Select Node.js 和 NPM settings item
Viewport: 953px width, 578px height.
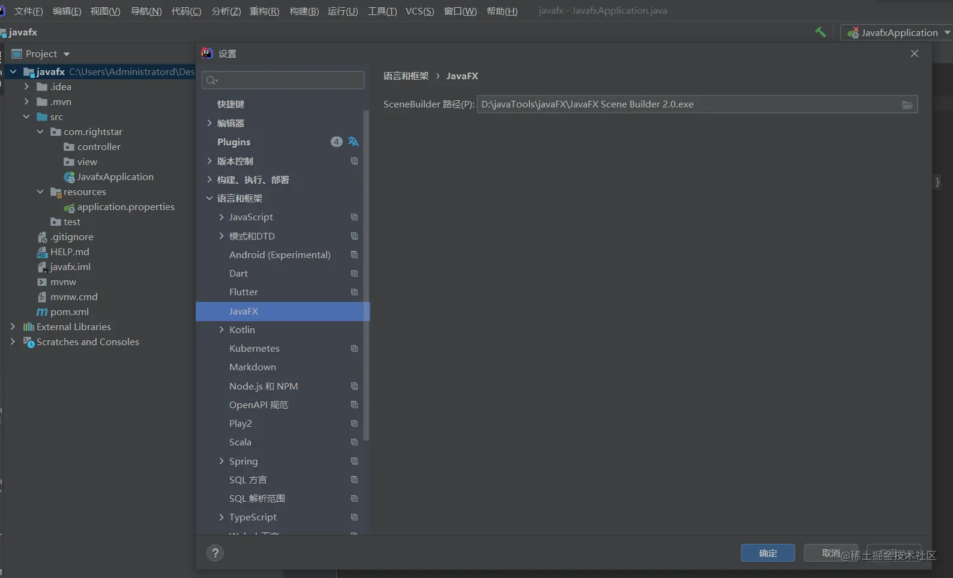coord(263,386)
